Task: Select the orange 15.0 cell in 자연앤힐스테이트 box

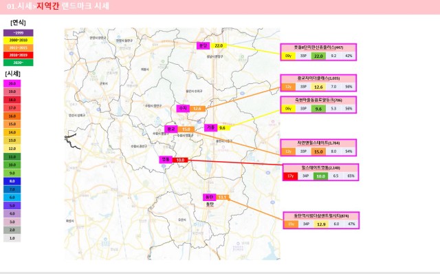Action: pos(318,151)
